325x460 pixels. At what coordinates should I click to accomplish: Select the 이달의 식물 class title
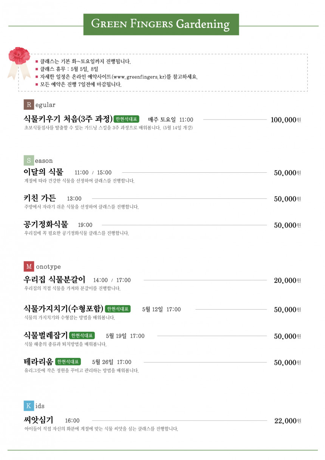coord(43,172)
